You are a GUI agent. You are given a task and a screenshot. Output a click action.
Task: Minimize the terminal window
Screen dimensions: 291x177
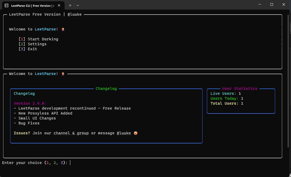coord(260,4)
